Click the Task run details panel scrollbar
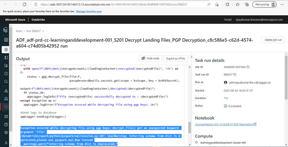The height and width of the screenshot is (147, 288). tap(286, 77)
